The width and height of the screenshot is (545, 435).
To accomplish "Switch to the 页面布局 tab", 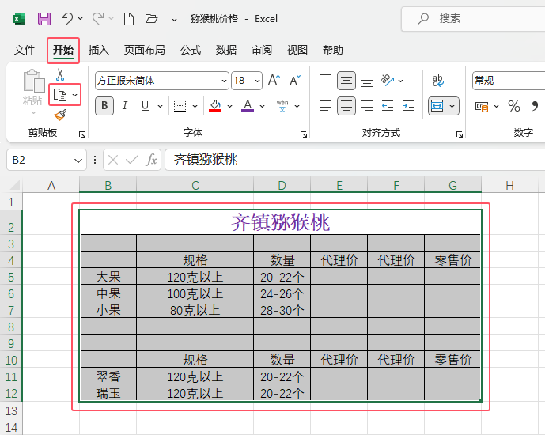I will coord(145,50).
